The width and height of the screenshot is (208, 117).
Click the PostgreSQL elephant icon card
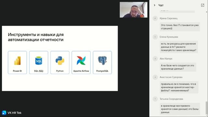[102, 62]
